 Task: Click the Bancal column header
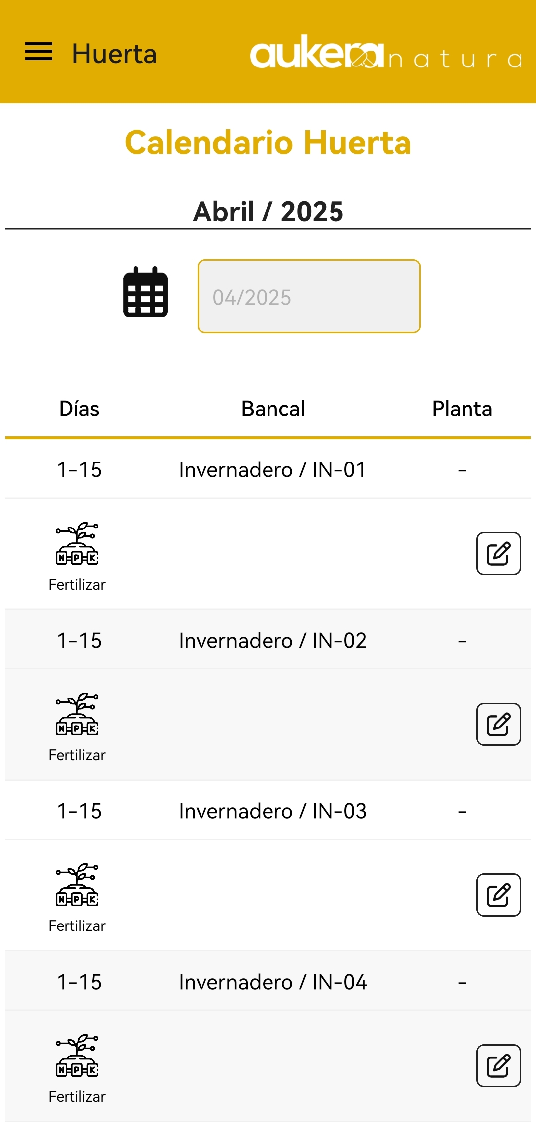[273, 409]
